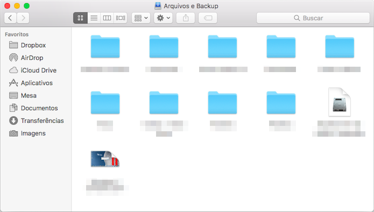This screenshot has height=212, width=374.
Task: Click the Share toolbar button
Action: point(186,18)
